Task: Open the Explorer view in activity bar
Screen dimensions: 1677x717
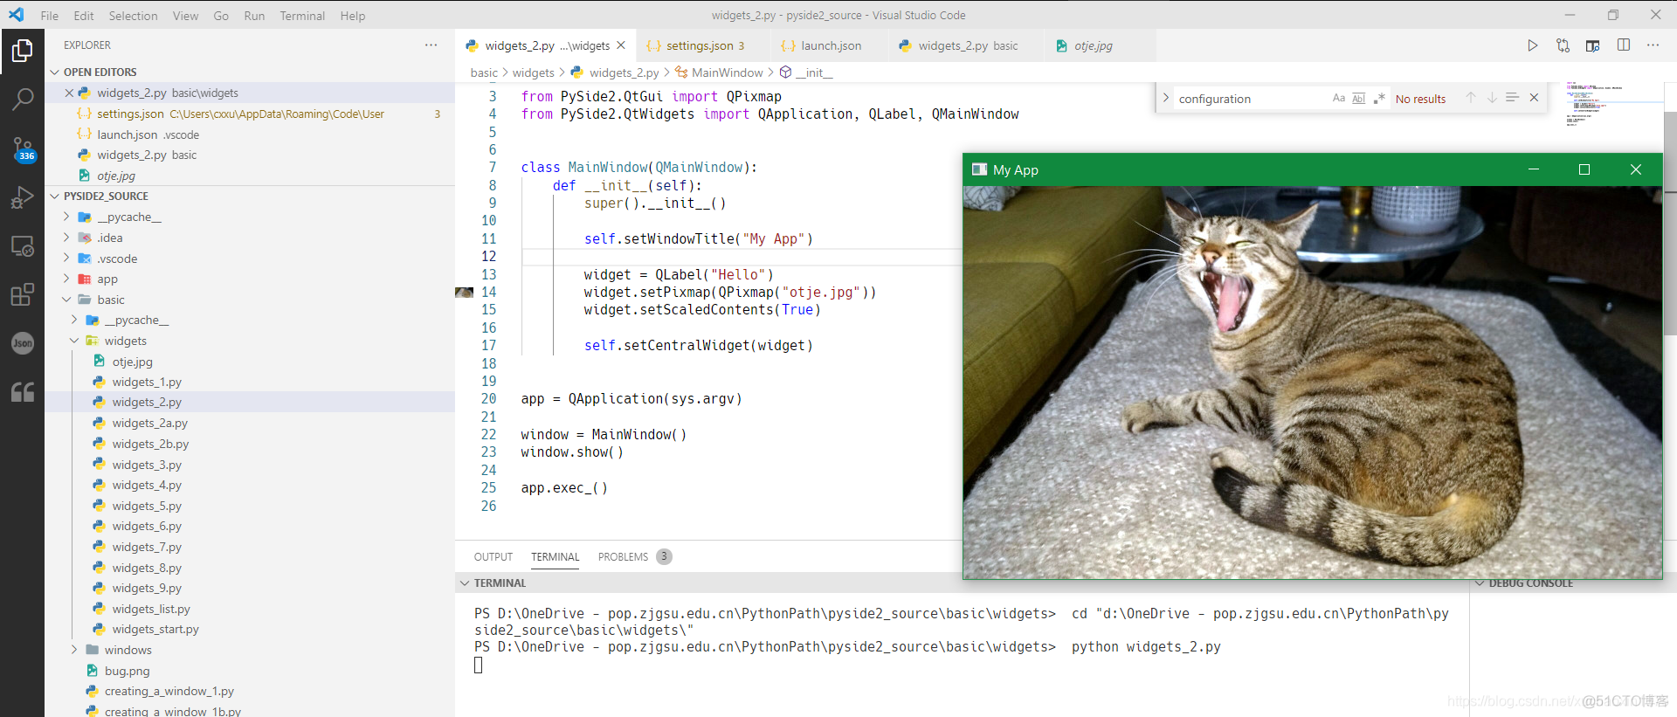Action: point(22,50)
